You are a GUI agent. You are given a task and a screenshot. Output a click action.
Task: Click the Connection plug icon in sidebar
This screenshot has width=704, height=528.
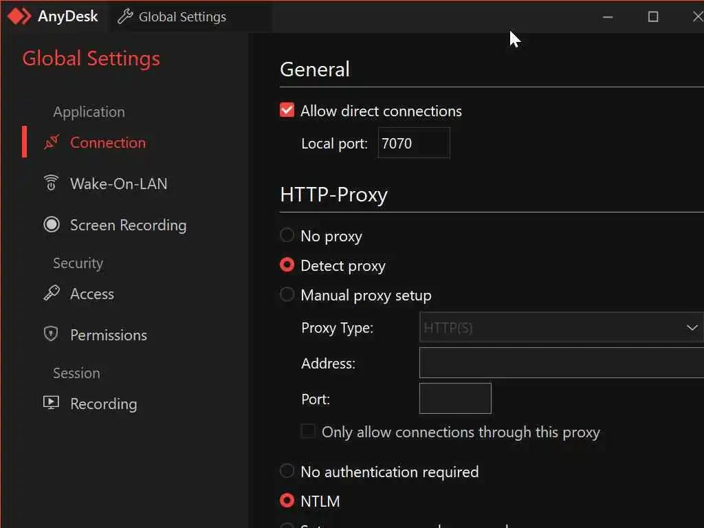pyautogui.click(x=52, y=142)
